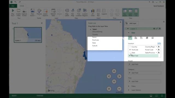The height and width of the screenshot is (98, 175).
Task: Click the 100% mapping confidence link
Action: [x=159, y=43]
